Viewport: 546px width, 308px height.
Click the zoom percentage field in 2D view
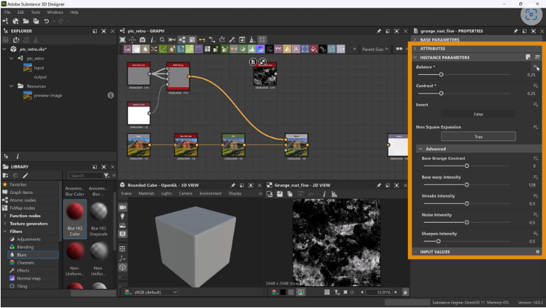380,292
